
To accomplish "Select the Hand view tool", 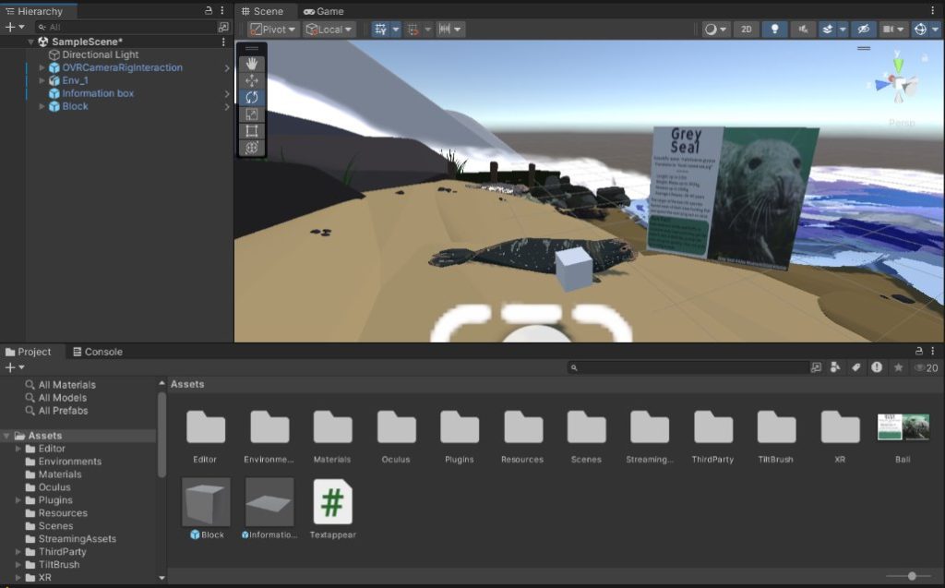I will coord(252,65).
